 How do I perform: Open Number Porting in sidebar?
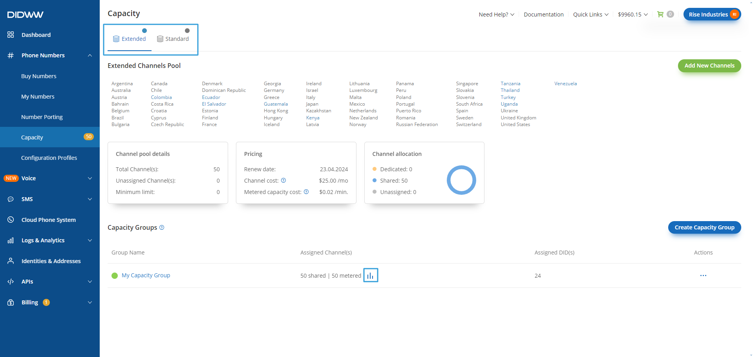click(x=42, y=117)
